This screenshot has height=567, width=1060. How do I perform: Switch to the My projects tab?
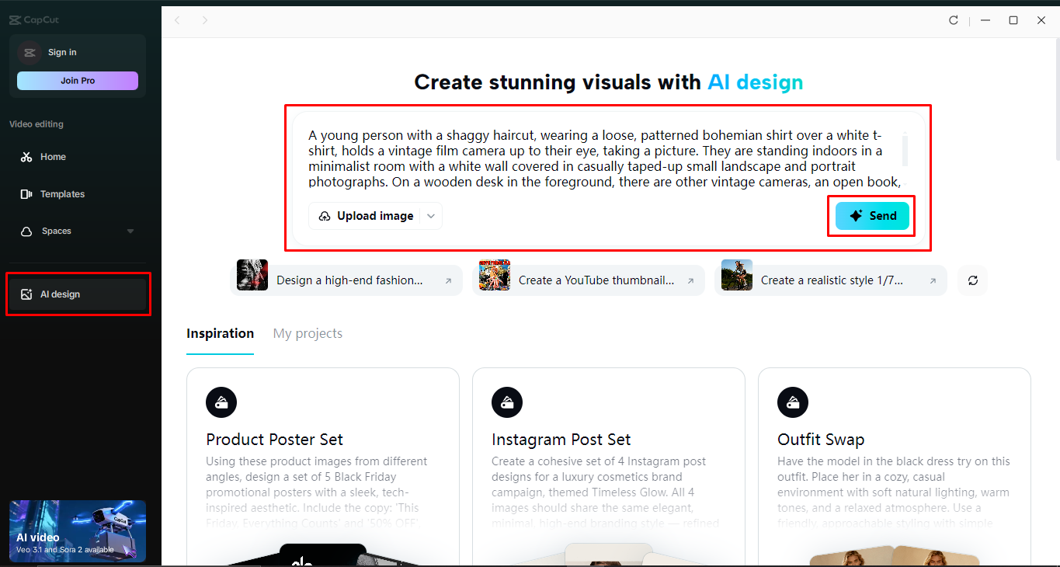(x=308, y=332)
